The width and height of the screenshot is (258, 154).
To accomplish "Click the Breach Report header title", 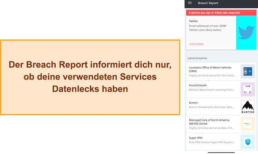I will point(208,3).
